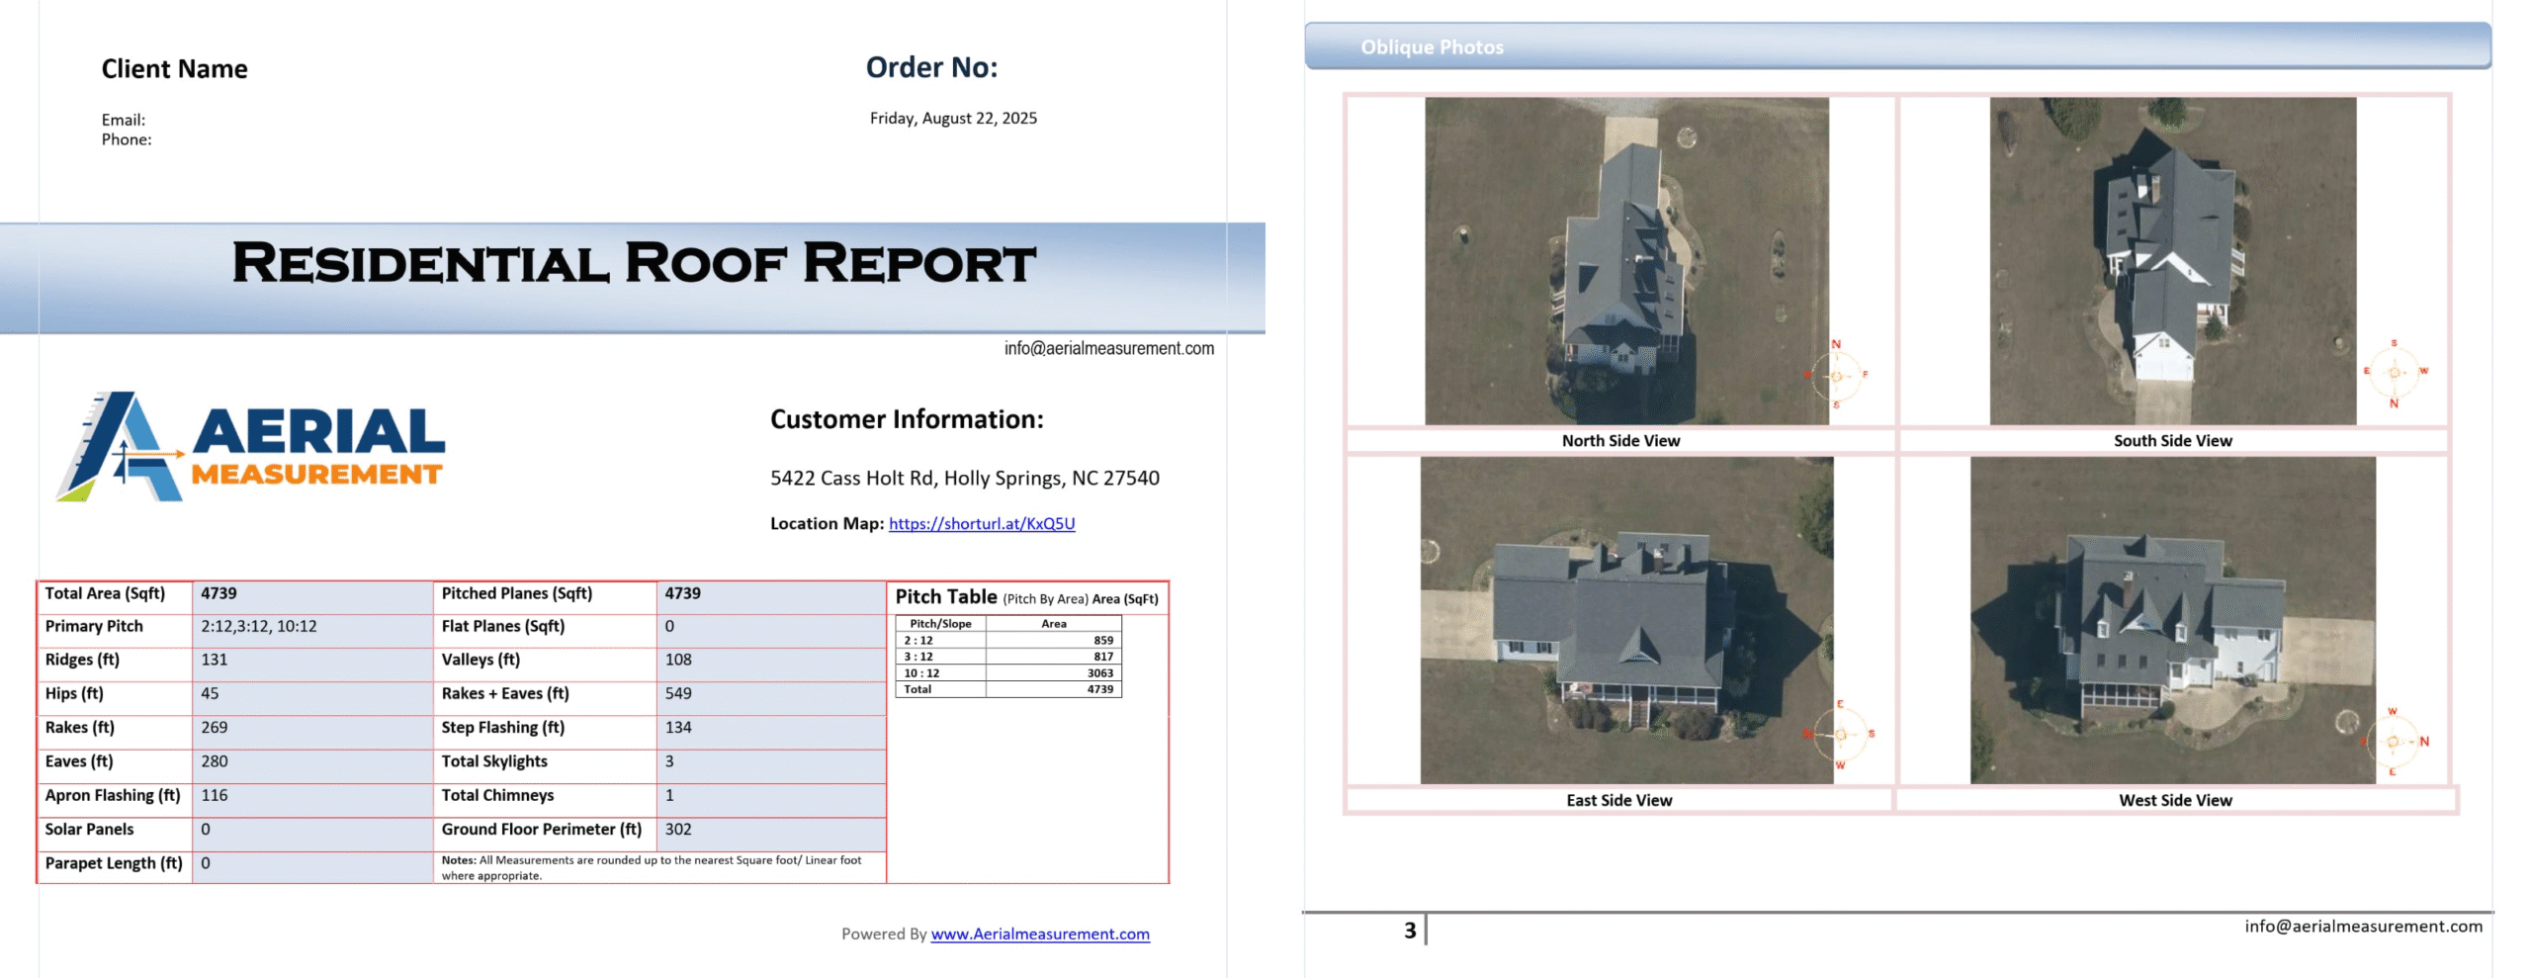Click the Oblique Photos section header
The image size is (2531, 978).
click(1431, 47)
